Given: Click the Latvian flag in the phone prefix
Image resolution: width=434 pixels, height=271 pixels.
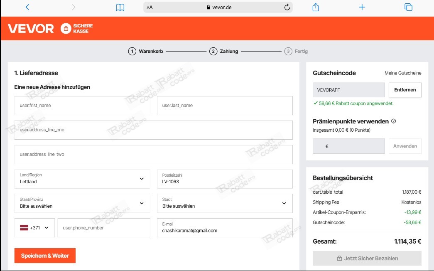Looking at the screenshot, I should (x=24, y=228).
